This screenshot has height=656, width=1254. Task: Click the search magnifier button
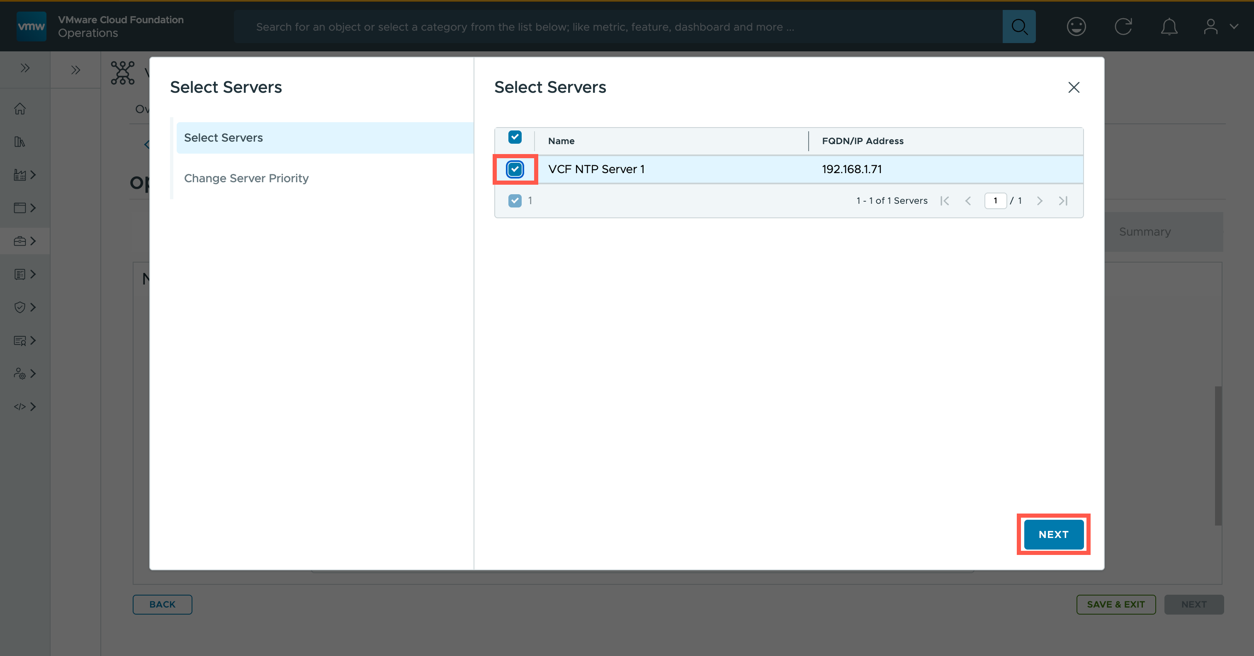pyautogui.click(x=1018, y=27)
